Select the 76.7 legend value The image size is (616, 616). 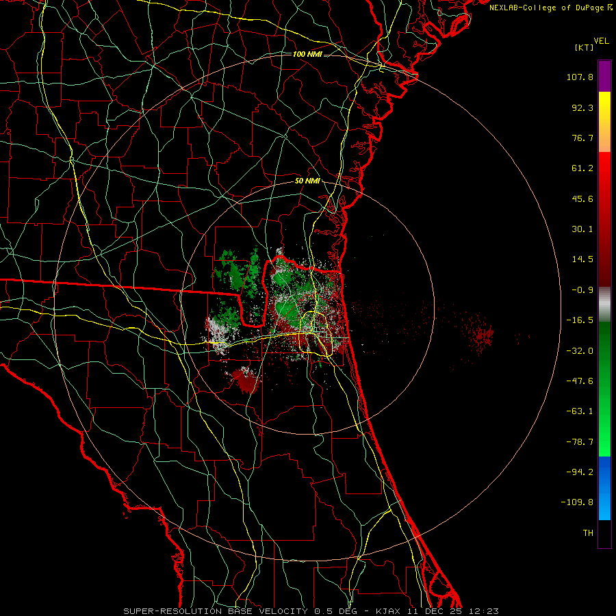coord(582,138)
